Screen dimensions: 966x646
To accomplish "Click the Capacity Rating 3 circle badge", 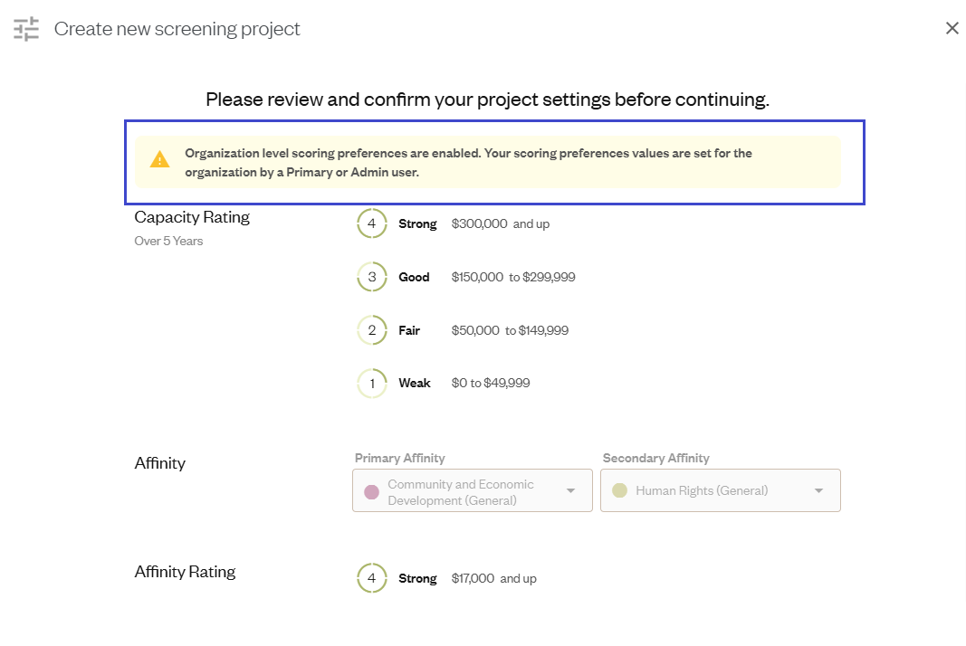I will [372, 277].
